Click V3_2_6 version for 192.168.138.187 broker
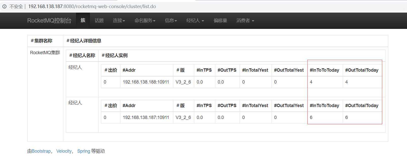Viewport: 407px width, 160px height. [x=183, y=117]
